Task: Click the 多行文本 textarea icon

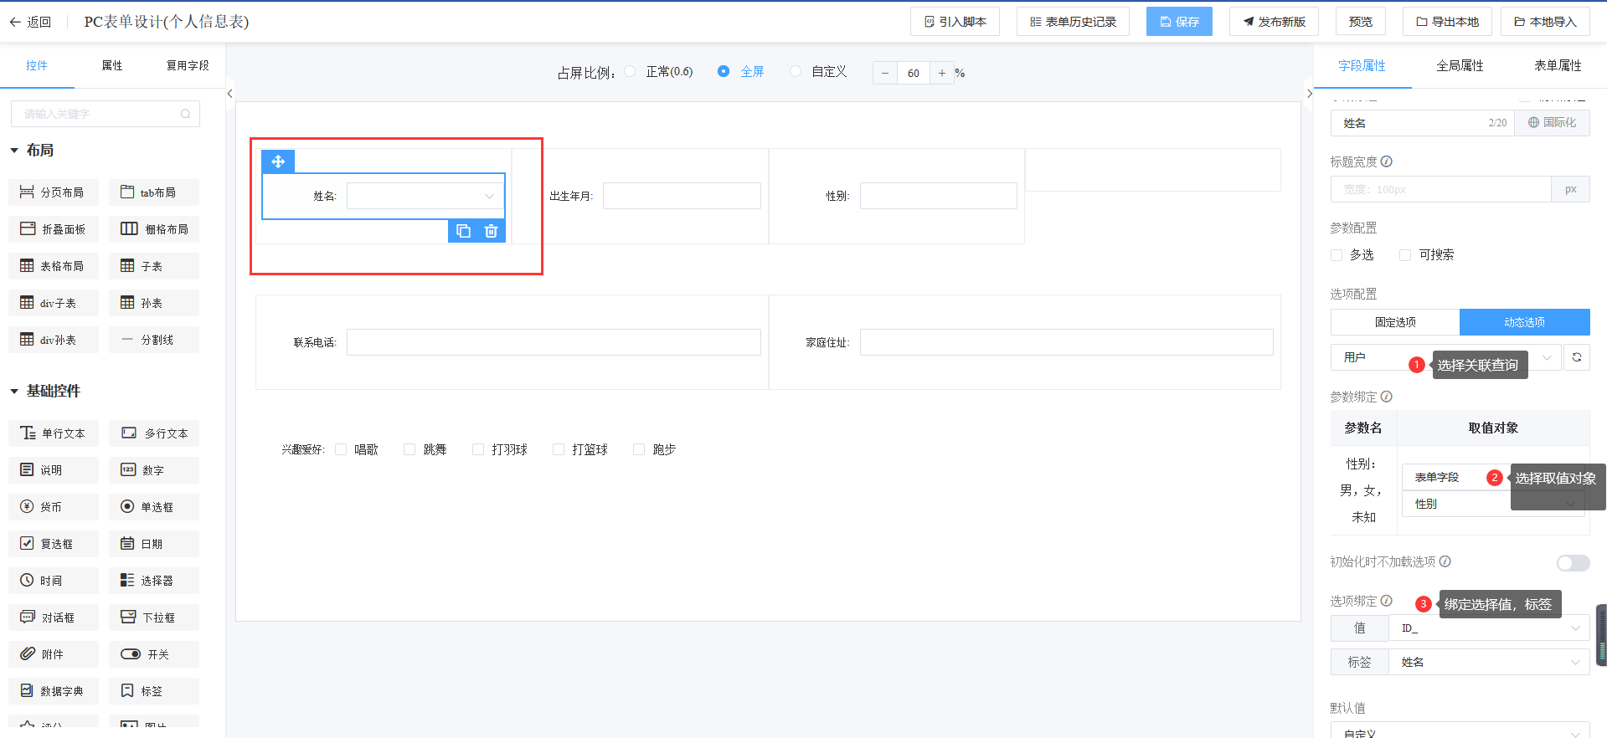Action: pyautogui.click(x=129, y=433)
